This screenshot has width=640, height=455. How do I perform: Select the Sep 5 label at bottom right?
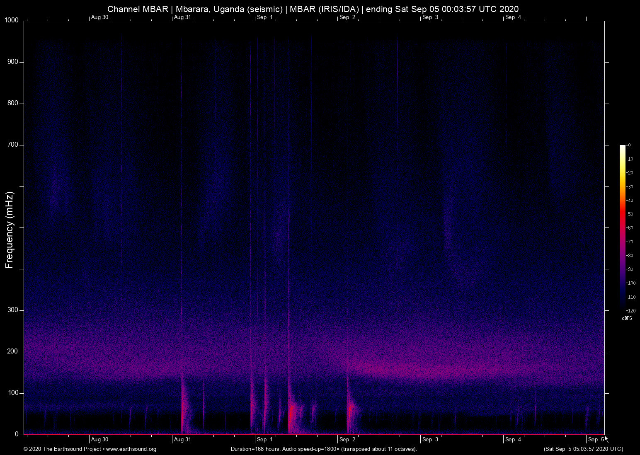pos(596,439)
